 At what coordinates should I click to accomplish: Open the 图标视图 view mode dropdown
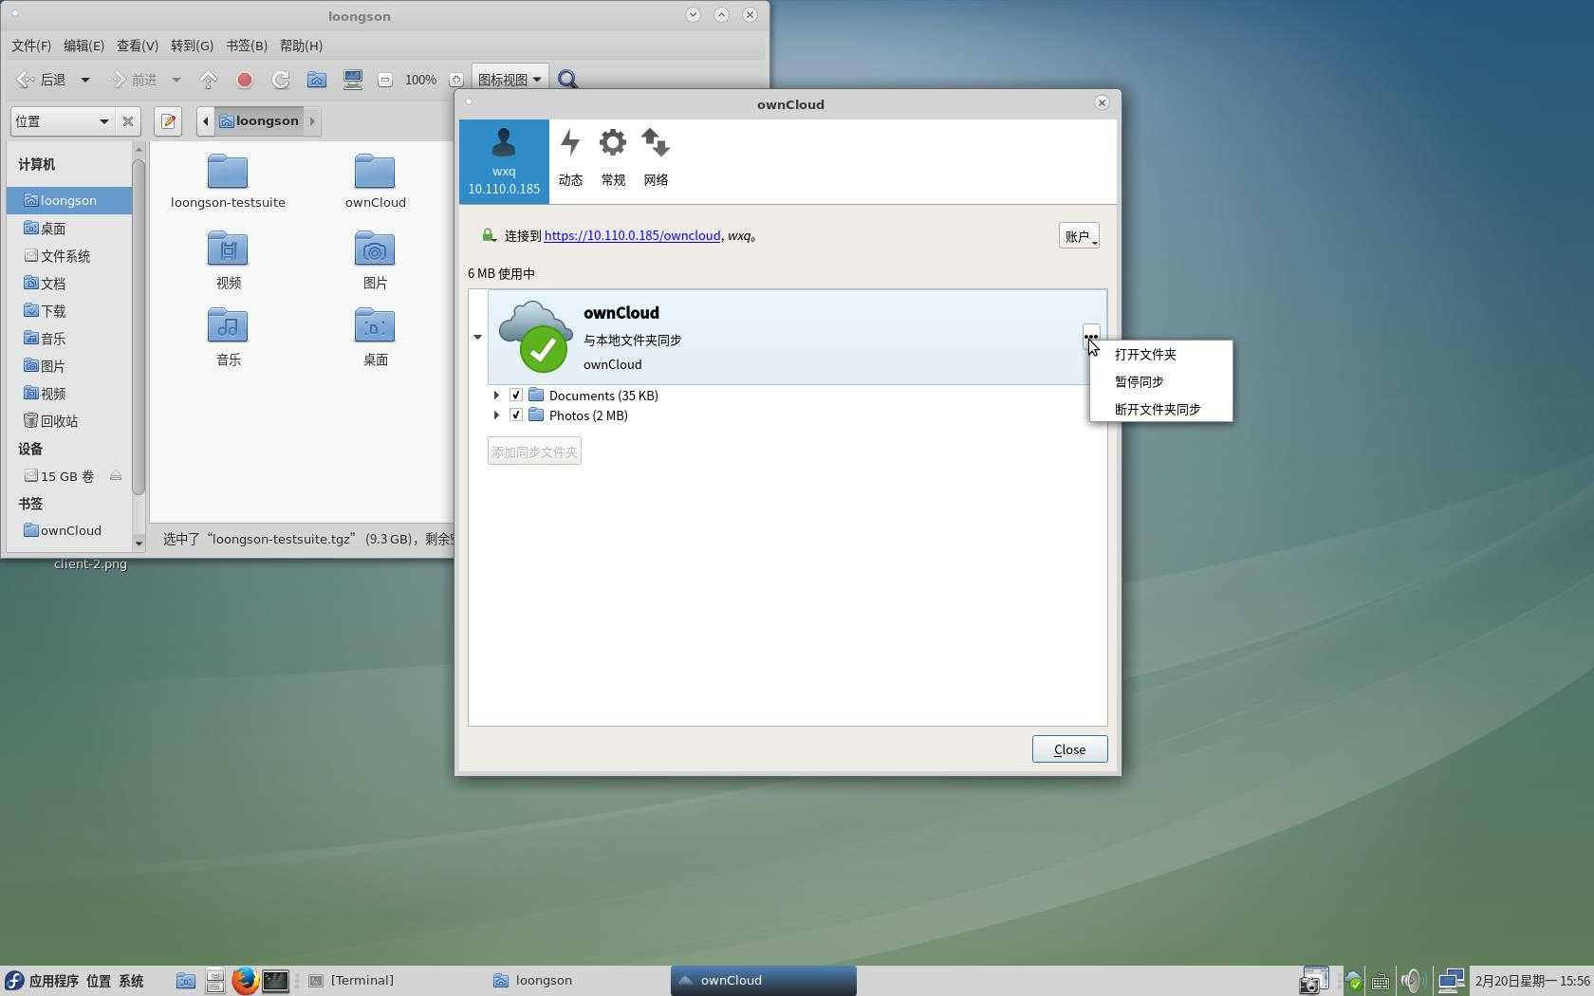click(510, 81)
